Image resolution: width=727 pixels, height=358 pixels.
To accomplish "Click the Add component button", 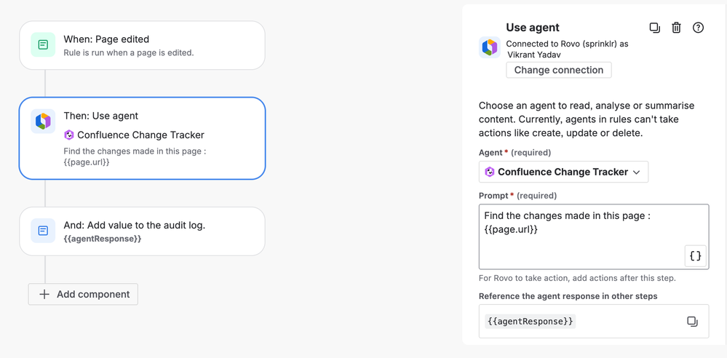I will pyautogui.click(x=83, y=294).
